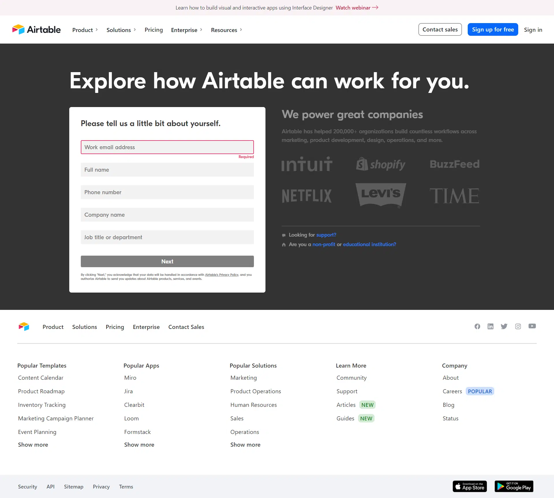Expand the Product menu in header
The height and width of the screenshot is (498, 554).
[x=85, y=30]
